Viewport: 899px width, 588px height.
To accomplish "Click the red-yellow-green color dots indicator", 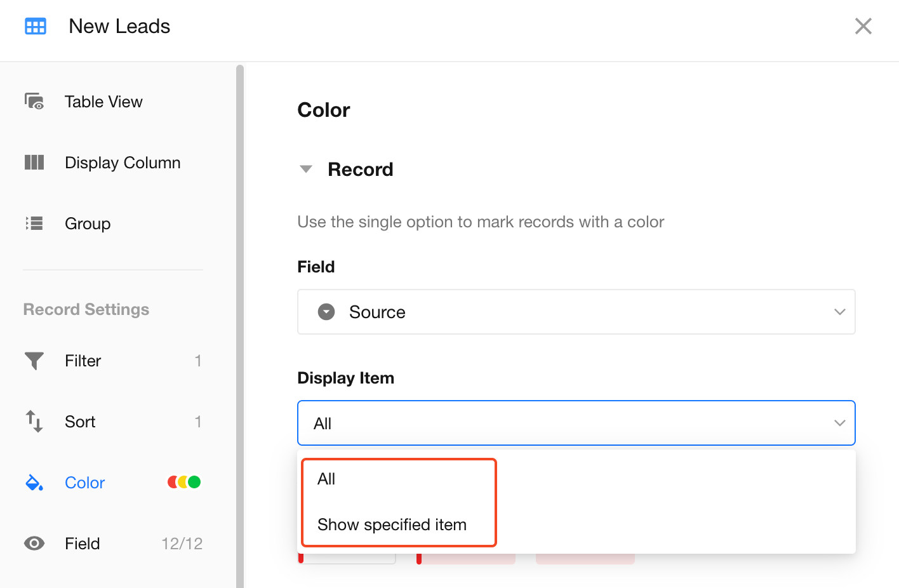I will (184, 483).
